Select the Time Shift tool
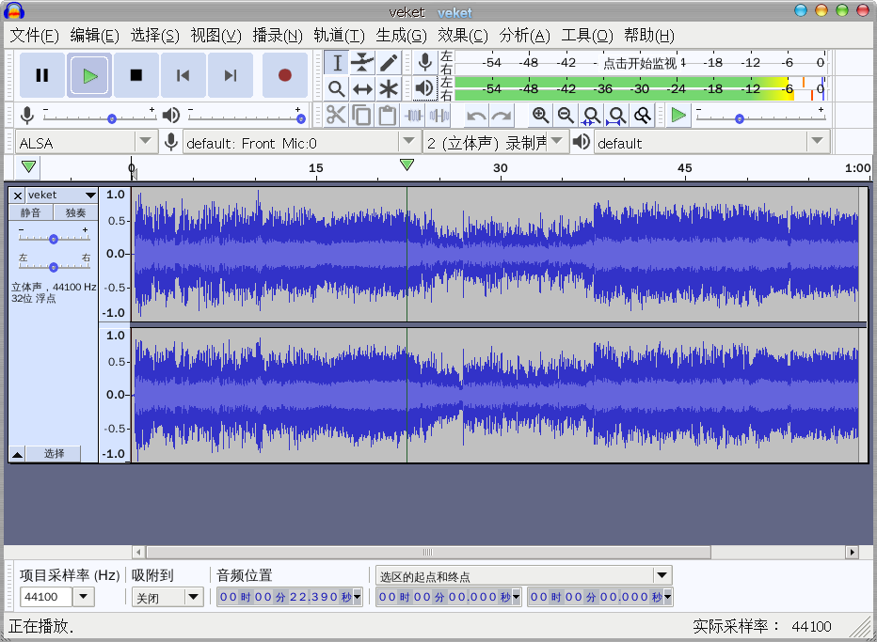The height and width of the screenshot is (642, 877). (x=362, y=88)
